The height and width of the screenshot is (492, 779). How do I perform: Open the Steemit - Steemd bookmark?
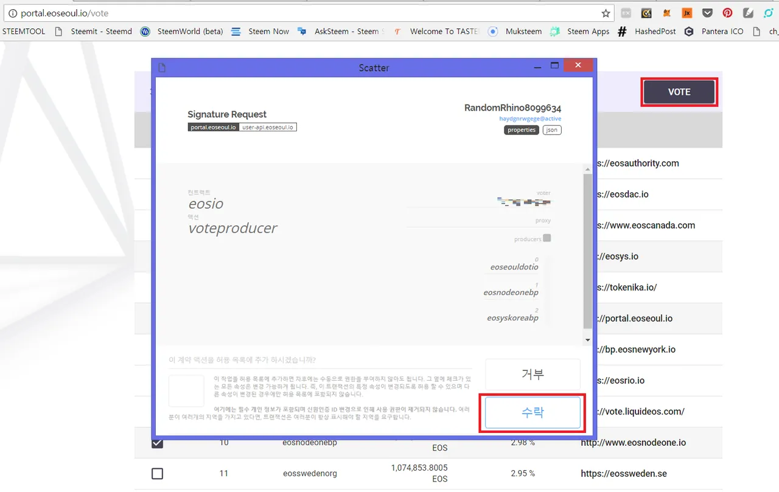(x=93, y=31)
